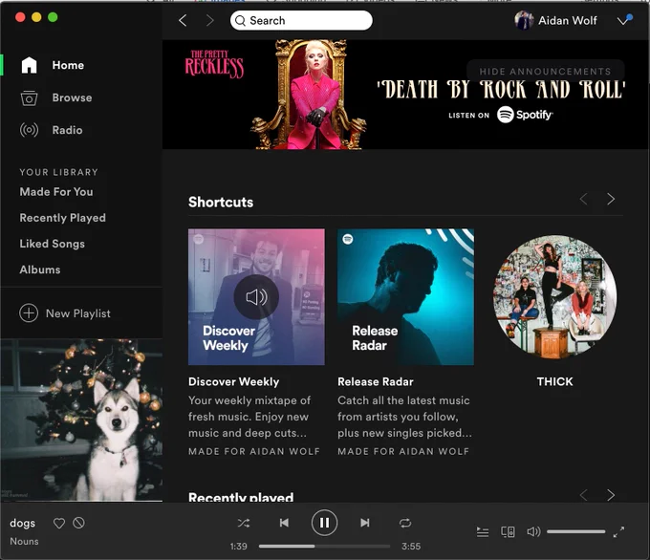The width and height of the screenshot is (650, 560).
Task: Toggle shuffle playback
Action: pos(244,523)
